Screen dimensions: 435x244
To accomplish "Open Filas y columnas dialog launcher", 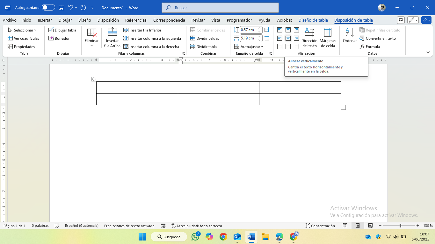I will [184, 54].
